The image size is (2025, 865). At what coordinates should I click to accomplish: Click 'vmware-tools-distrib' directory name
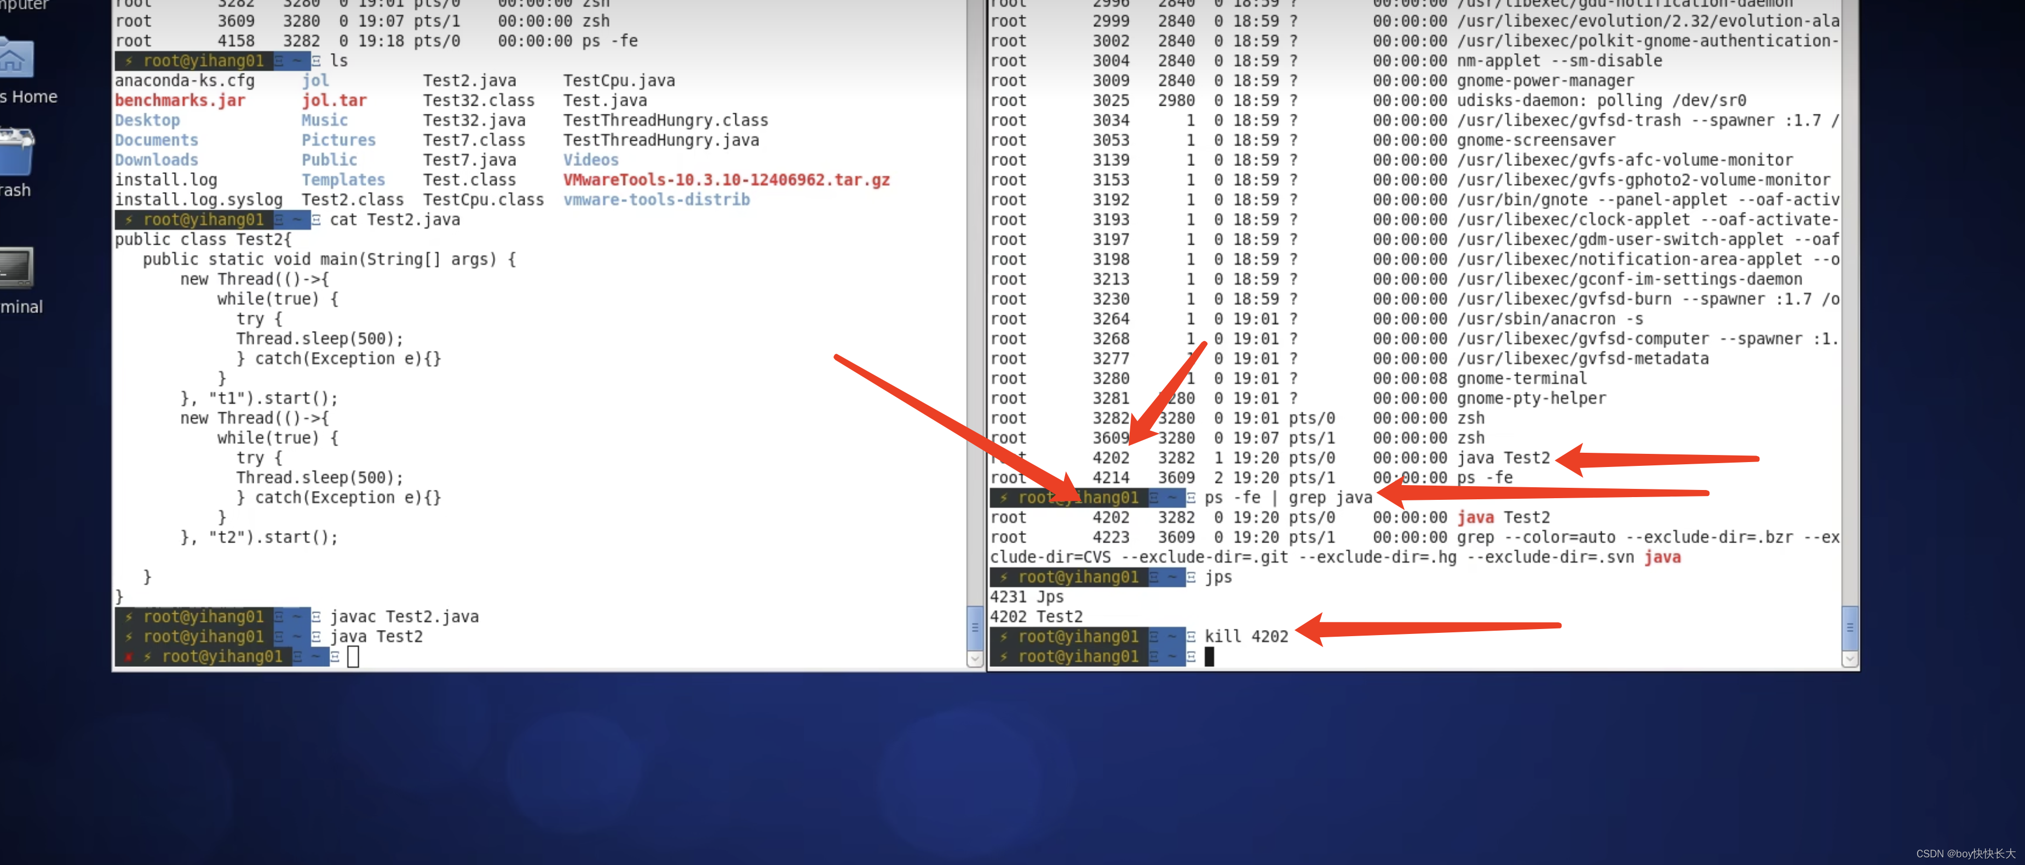point(657,200)
